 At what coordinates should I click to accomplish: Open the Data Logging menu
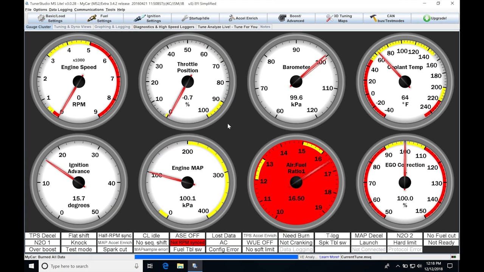click(60, 9)
